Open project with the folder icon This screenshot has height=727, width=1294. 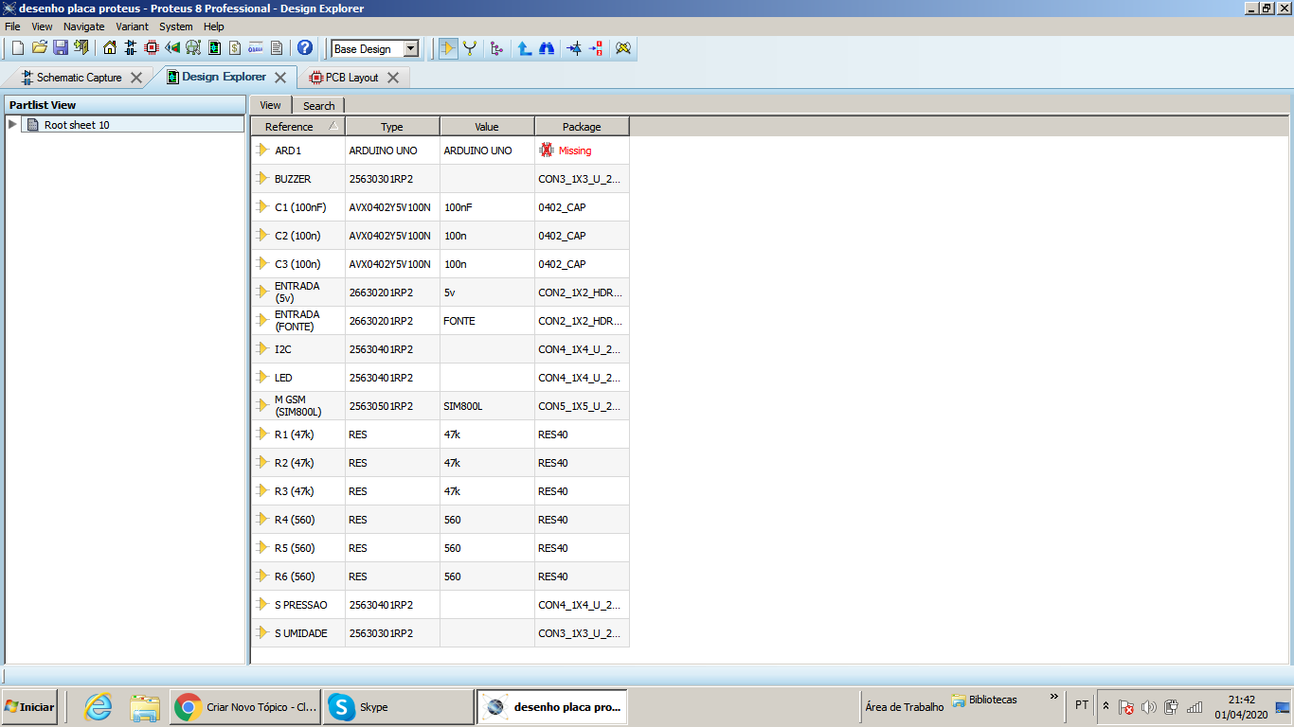[39, 48]
